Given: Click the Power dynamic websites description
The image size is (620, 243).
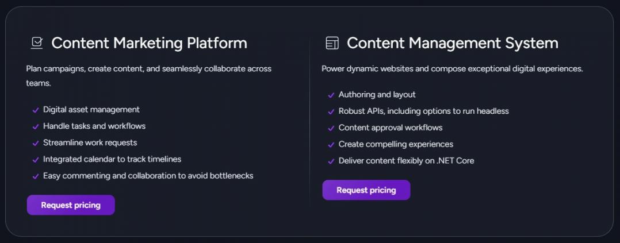Looking at the screenshot, I should coord(452,69).
